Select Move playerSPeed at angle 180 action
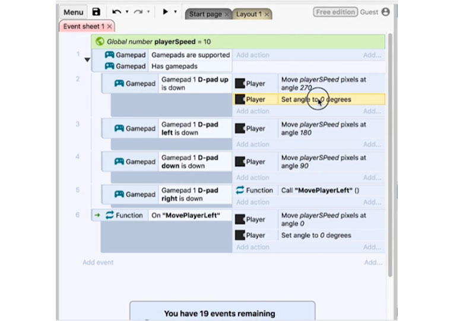Viewport: 453px width, 321px height. pos(331,128)
